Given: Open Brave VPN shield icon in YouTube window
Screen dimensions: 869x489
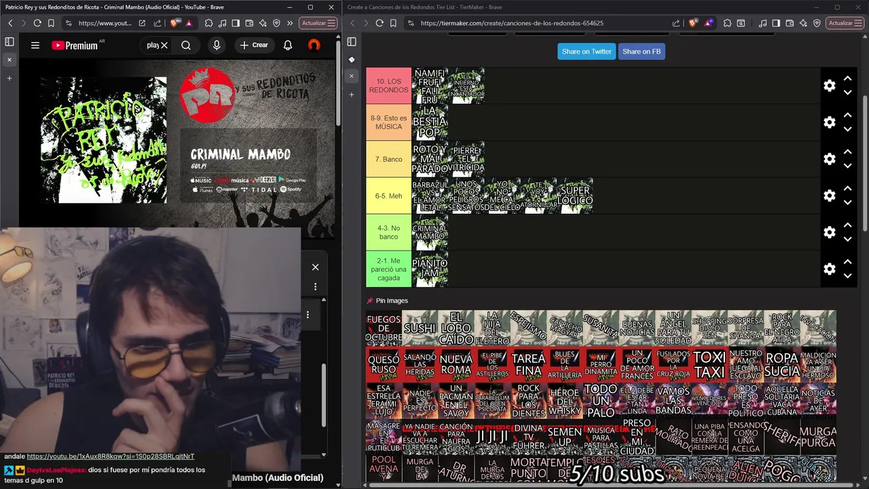Looking at the screenshot, I should (276, 23).
